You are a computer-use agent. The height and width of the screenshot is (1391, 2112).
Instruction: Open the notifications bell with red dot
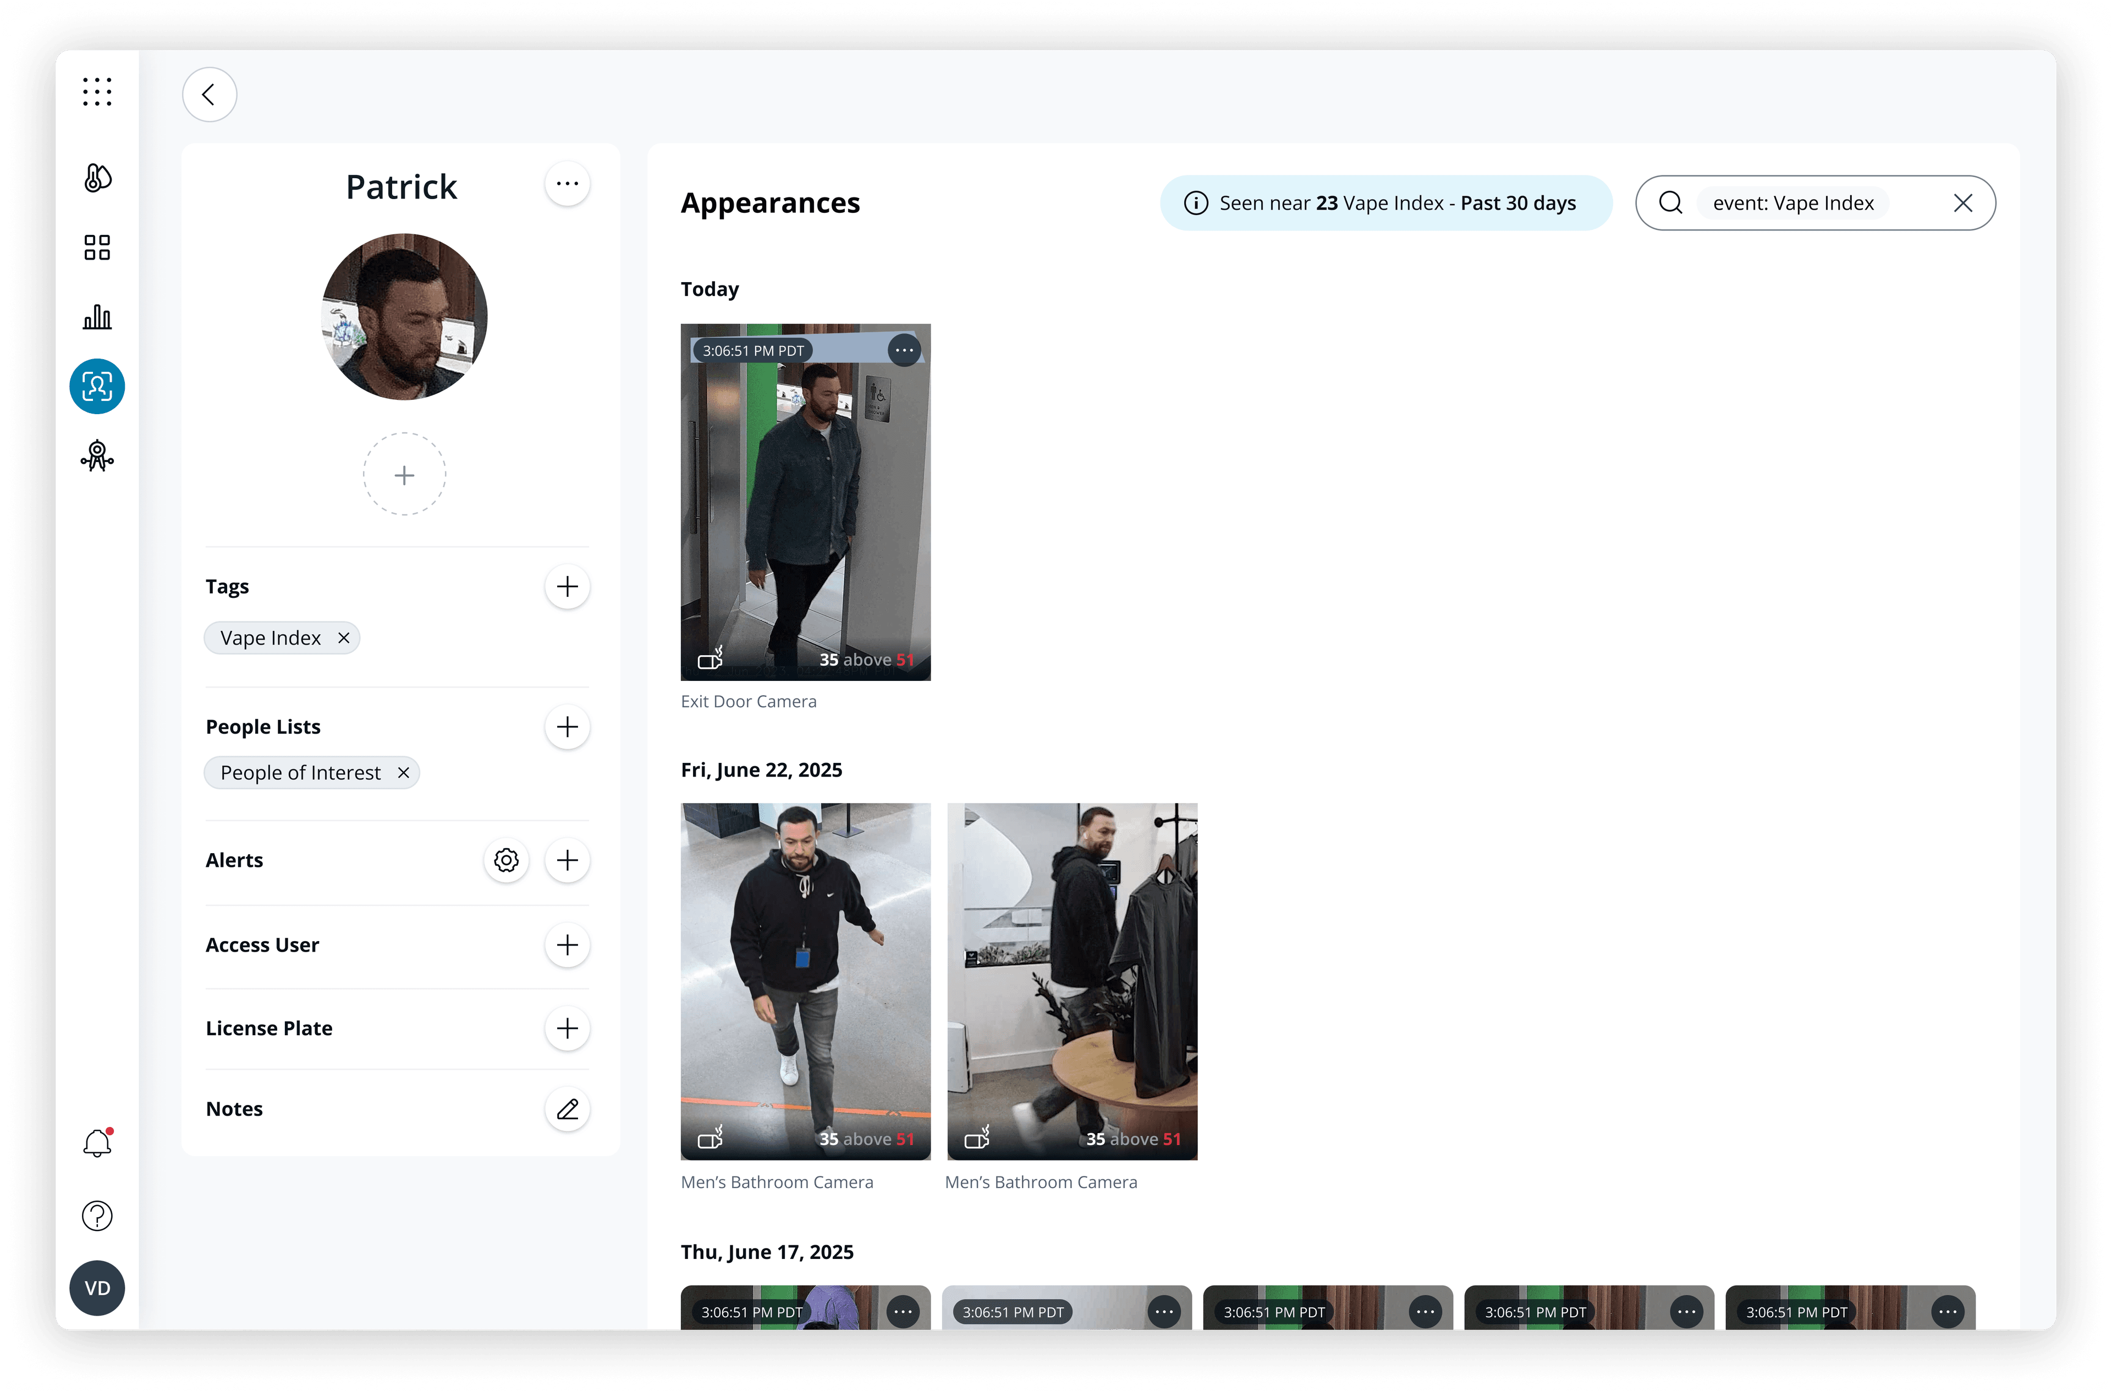(97, 1143)
